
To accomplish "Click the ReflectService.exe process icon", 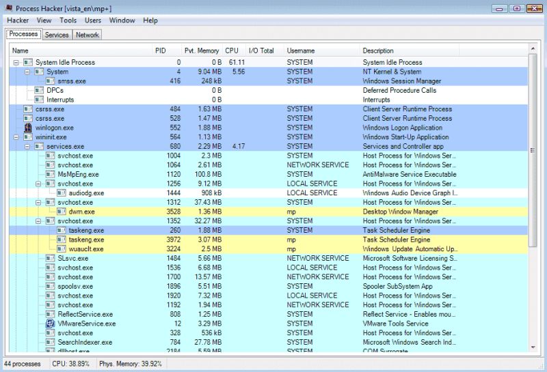I will tap(50, 314).
